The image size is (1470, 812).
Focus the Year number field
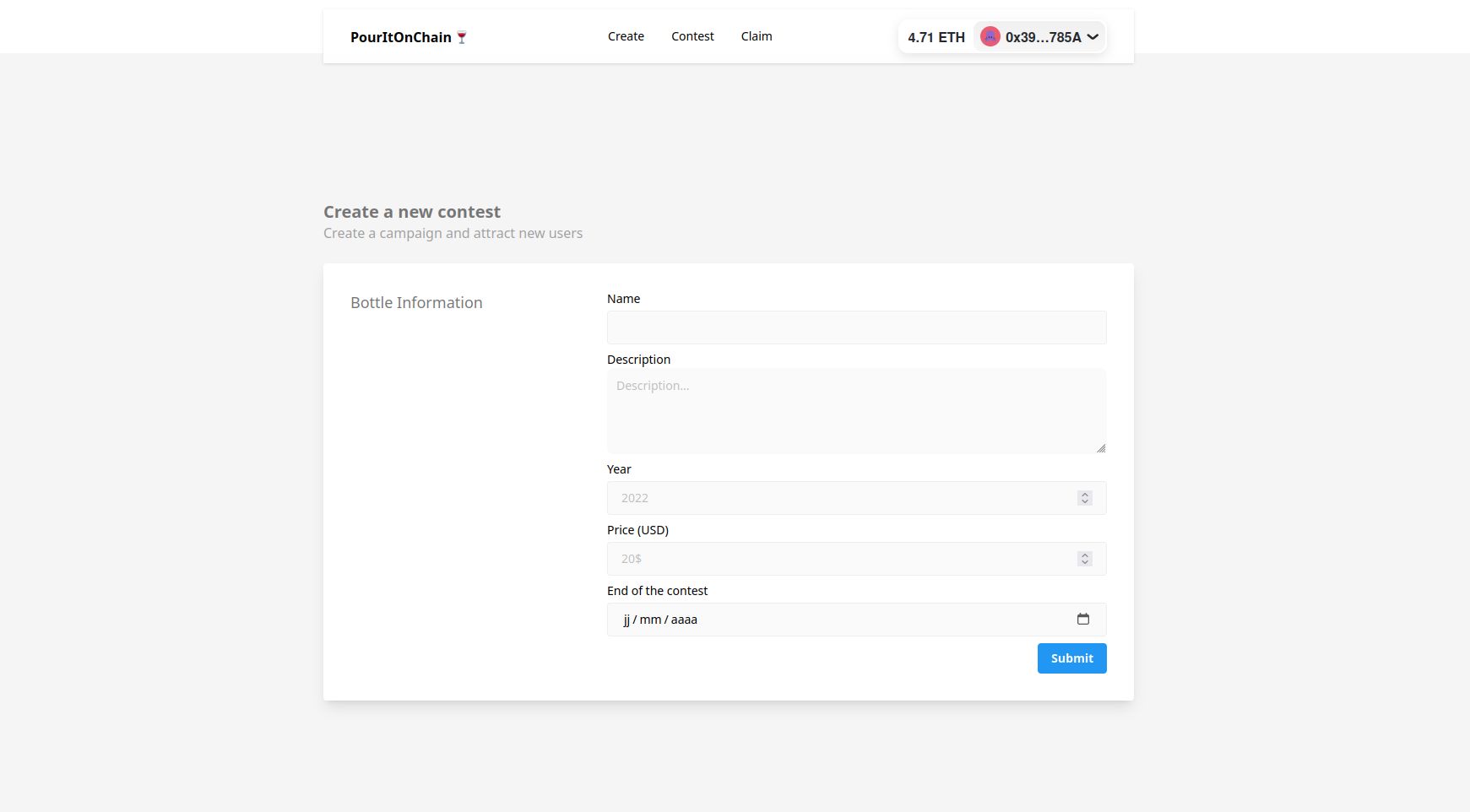(856, 498)
